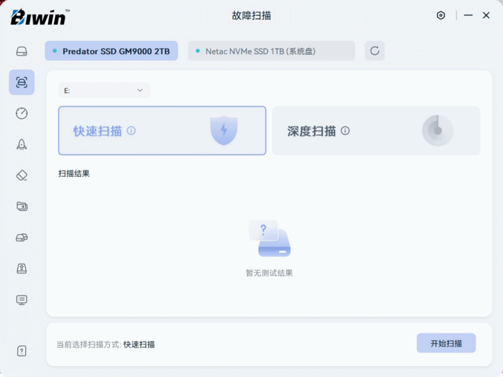Click the rocket optimization icon in sidebar
The height and width of the screenshot is (377, 503).
click(22, 144)
